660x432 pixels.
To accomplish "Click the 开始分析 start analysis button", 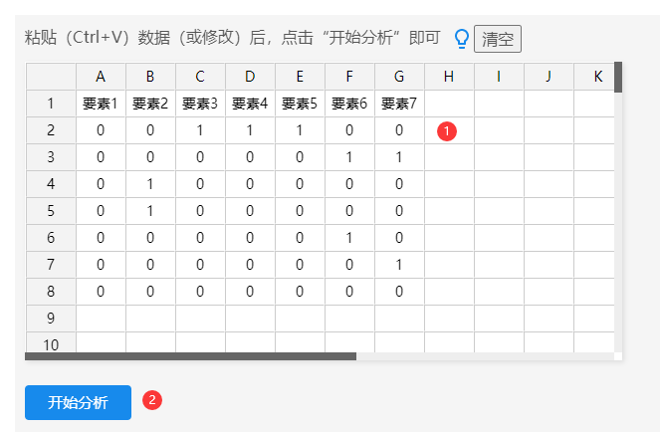I will [78, 402].
